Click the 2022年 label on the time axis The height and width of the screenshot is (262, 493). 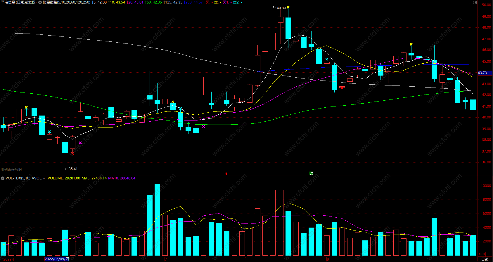pyautogui.click(x=9, y=259)
